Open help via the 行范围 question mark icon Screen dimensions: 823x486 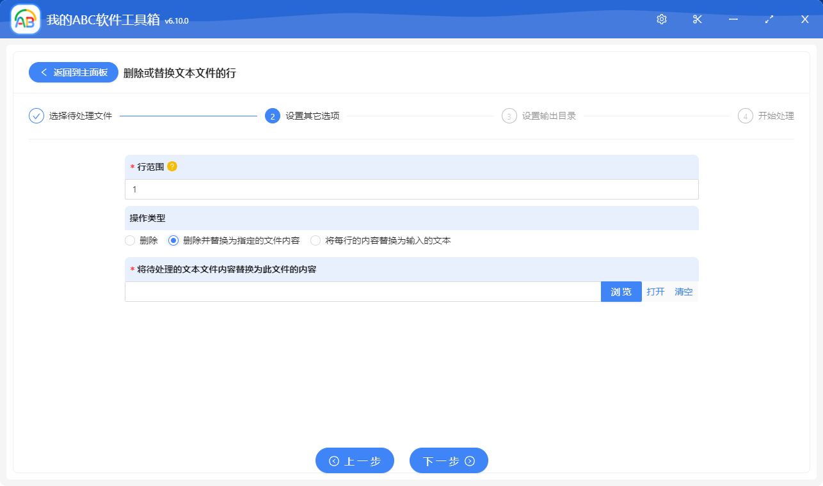tap(171, 166)
